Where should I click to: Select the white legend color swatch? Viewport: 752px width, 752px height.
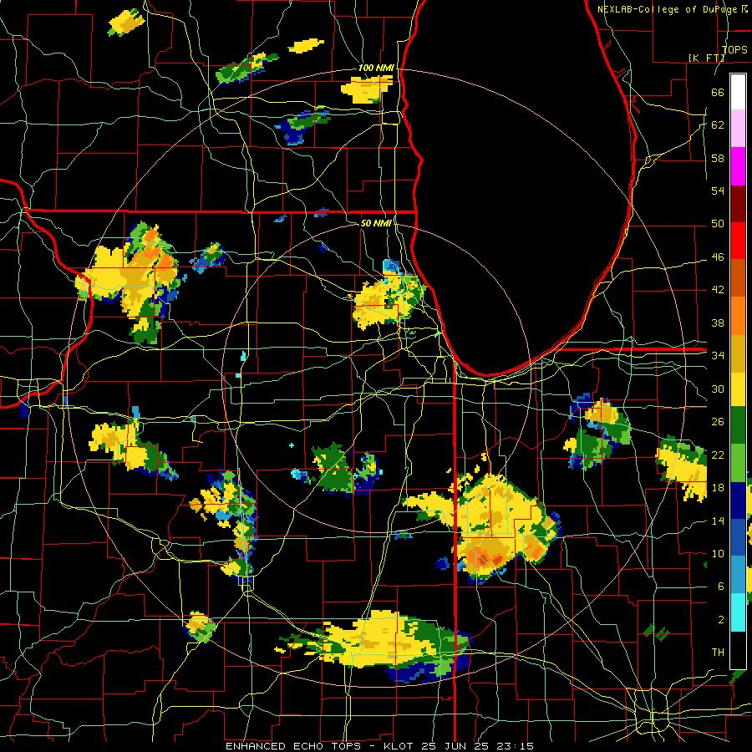click(x=738, y=92)
